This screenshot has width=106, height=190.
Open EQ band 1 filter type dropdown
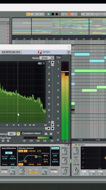pos(85,172)
